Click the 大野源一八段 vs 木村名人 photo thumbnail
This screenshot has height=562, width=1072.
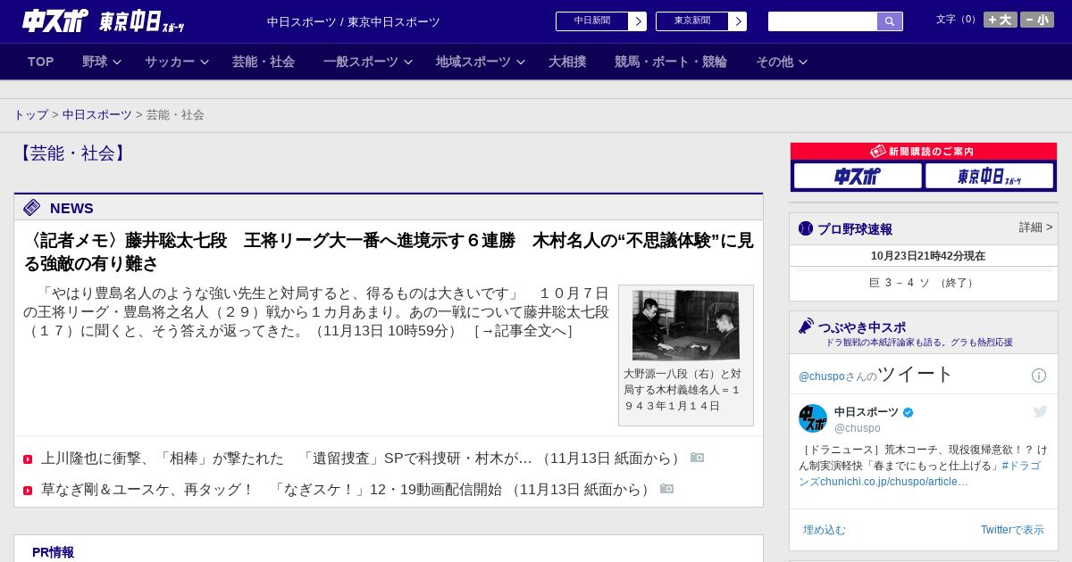(686, 326)
